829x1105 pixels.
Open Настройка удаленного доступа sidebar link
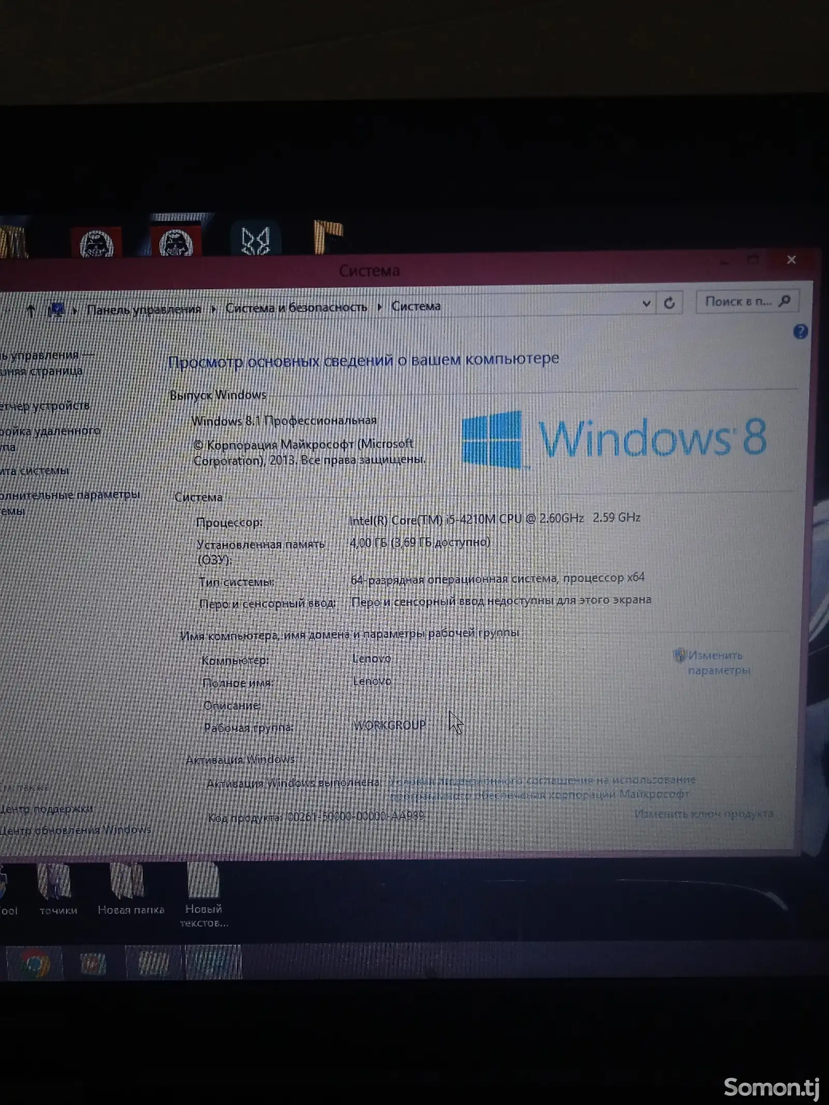click(x=50, y=438)
